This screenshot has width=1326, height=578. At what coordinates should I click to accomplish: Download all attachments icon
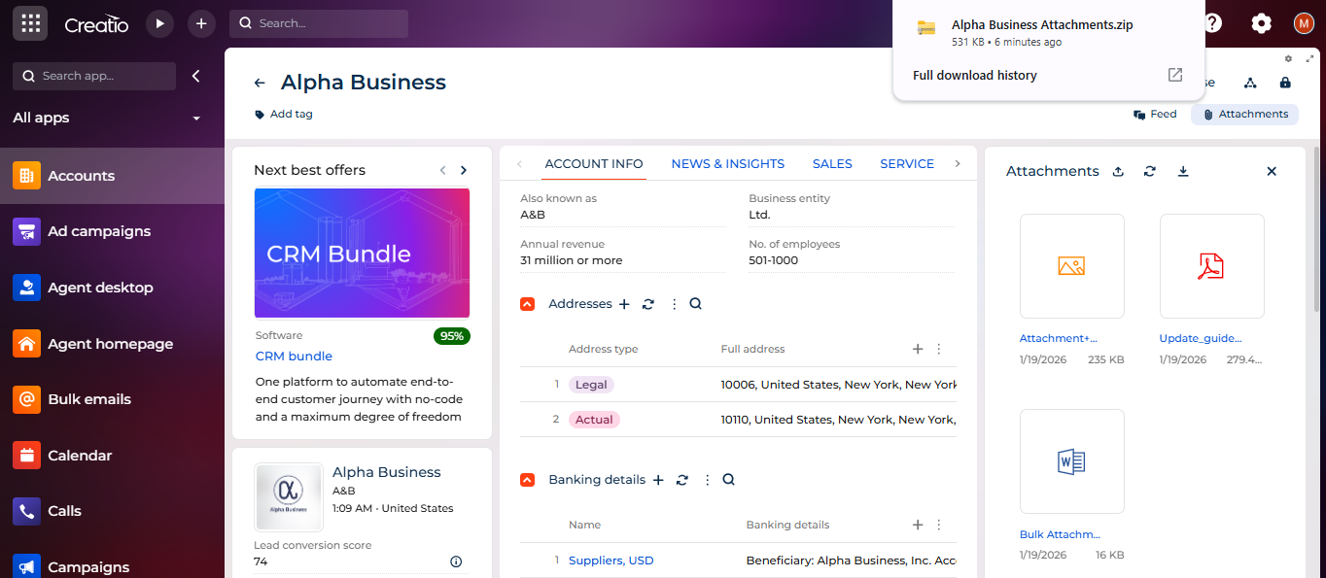[1183, 171]
